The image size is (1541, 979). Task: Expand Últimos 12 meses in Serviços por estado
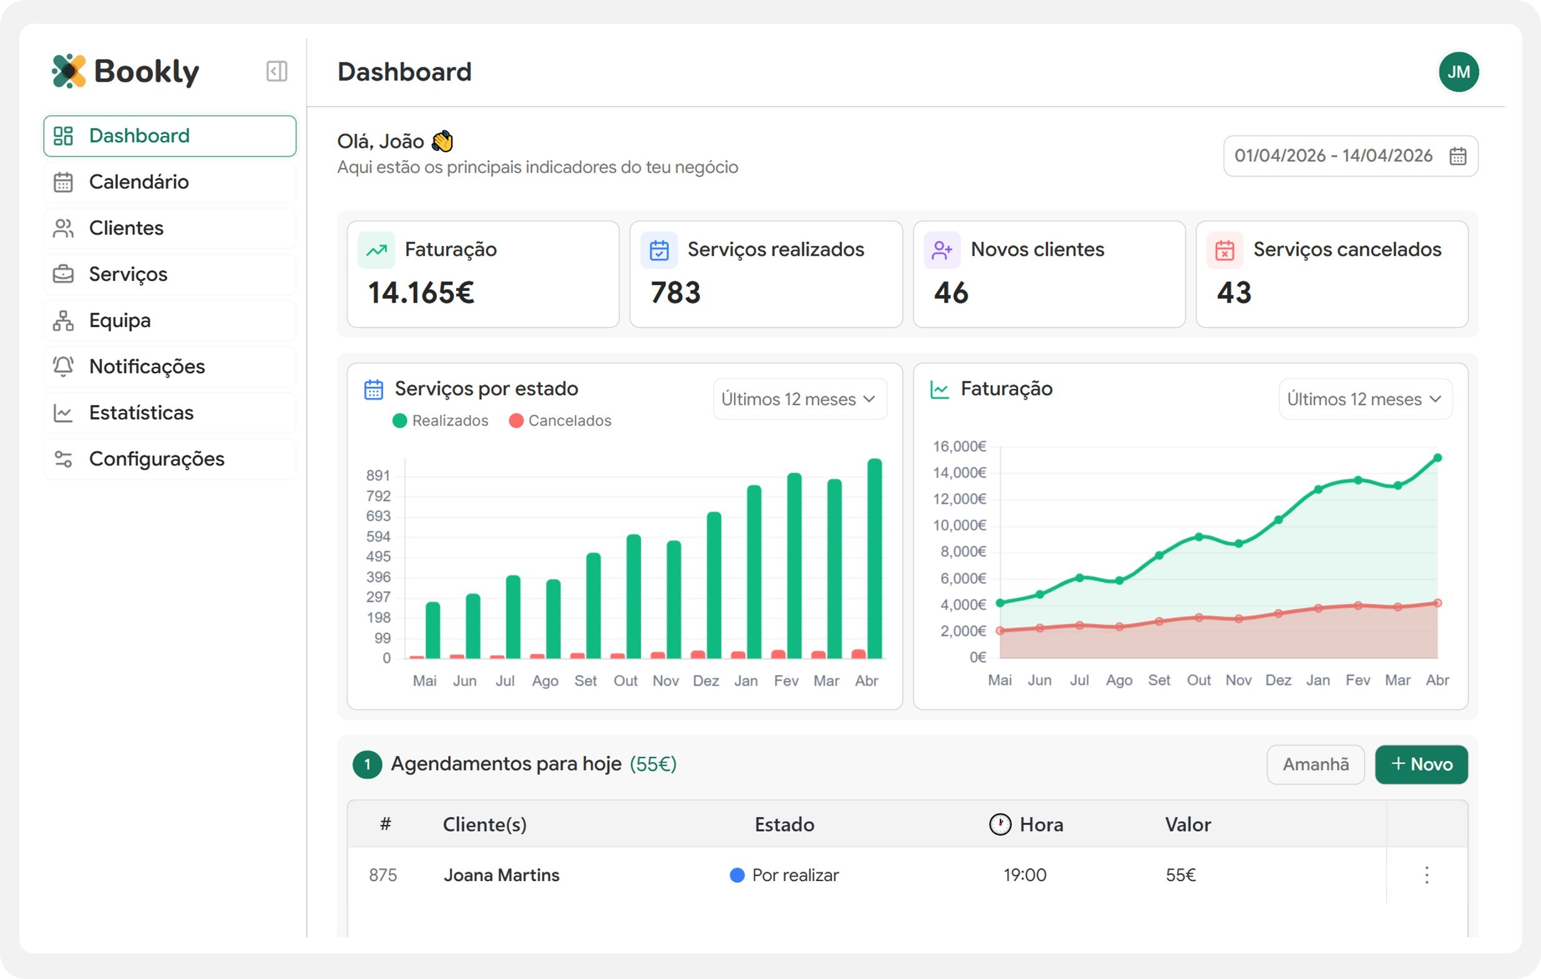point(800,399)
